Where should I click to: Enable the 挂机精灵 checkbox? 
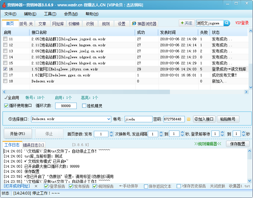[84, 106]
